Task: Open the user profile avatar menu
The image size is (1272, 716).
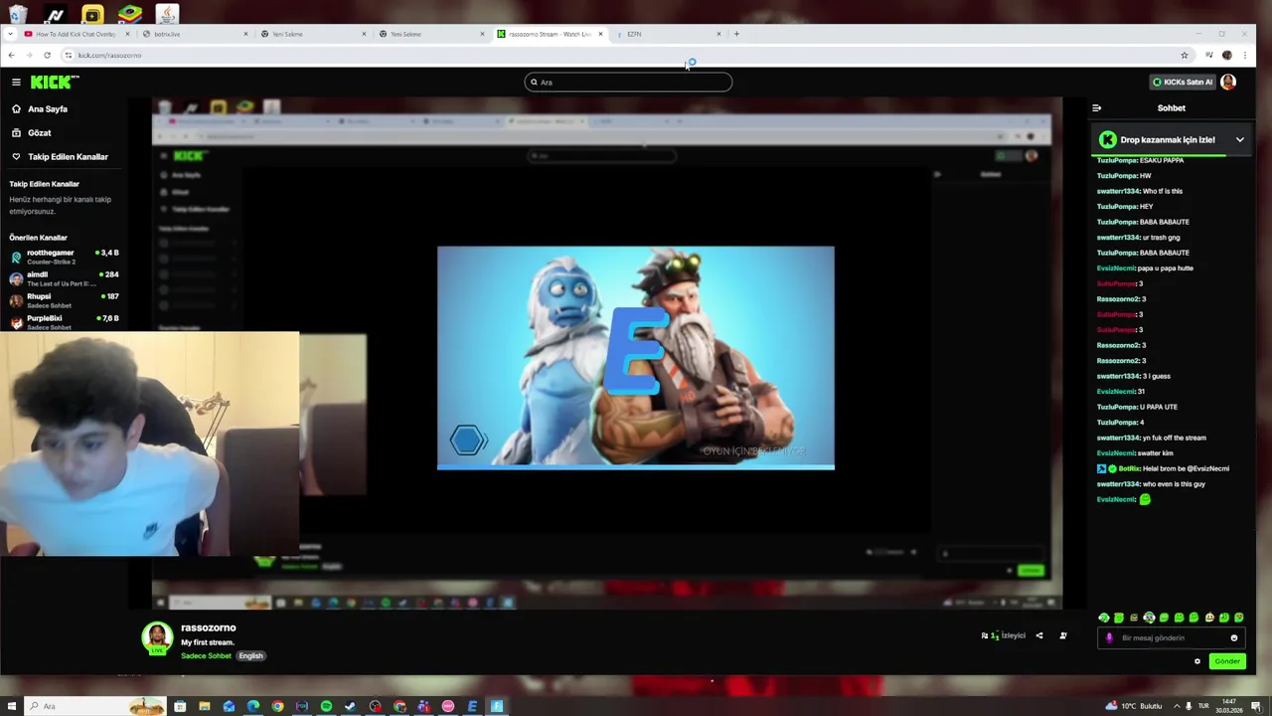Action: pyautogui.click(x=1228, y=82)
